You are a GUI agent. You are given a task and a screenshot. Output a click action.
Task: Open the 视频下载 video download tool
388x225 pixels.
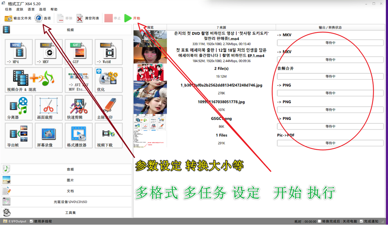point(109,135)
